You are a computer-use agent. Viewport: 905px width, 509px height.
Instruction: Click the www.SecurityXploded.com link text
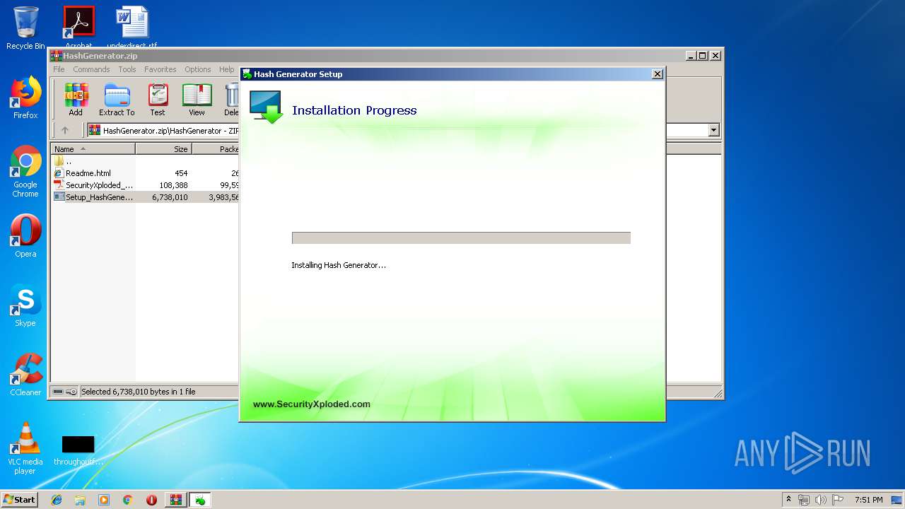coord(312,404)
